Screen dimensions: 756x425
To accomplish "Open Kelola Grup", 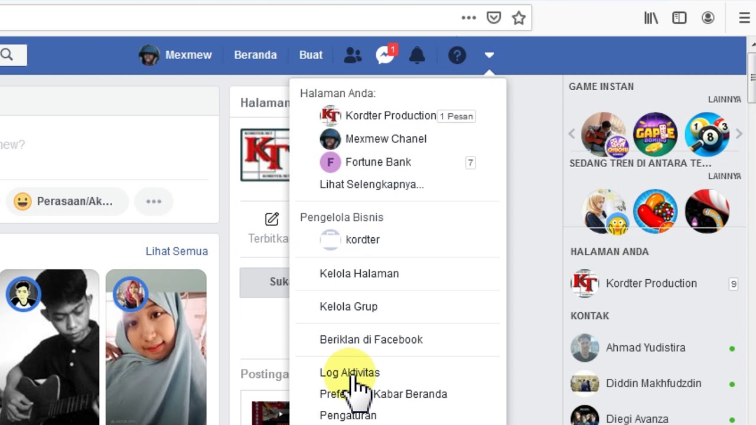I will [348, 306].
